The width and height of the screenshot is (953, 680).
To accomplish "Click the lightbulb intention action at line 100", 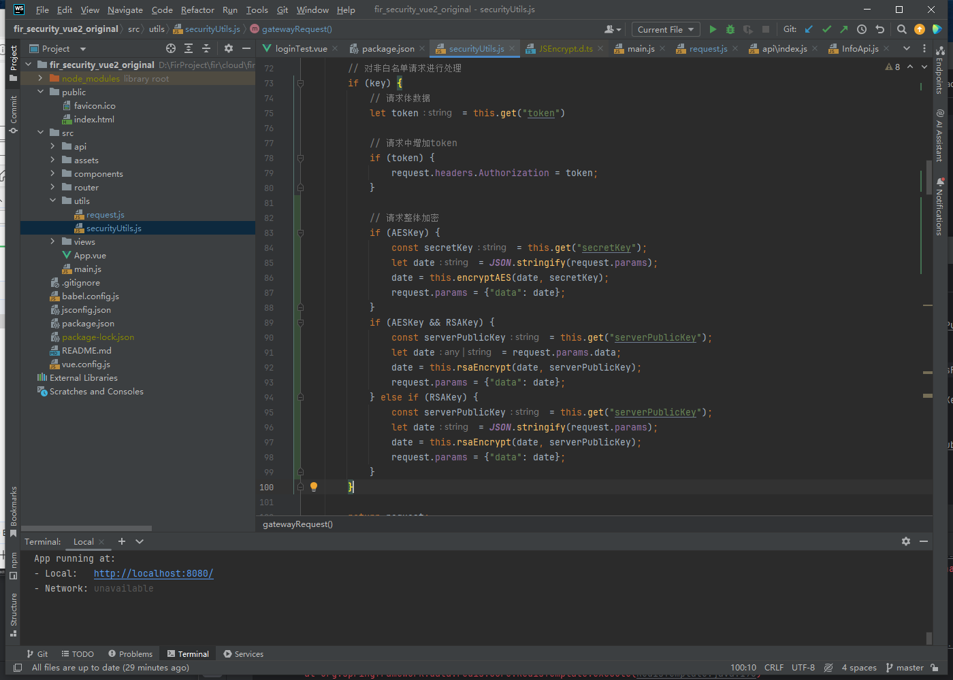I will pos(314,487).
